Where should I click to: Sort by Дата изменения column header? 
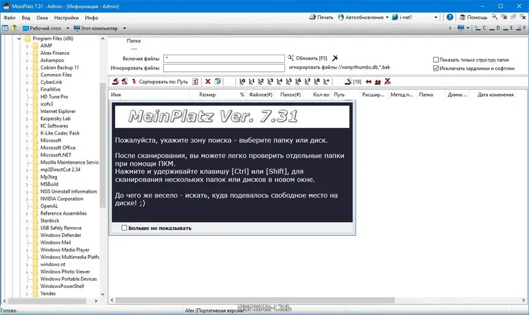click(495, 94)
